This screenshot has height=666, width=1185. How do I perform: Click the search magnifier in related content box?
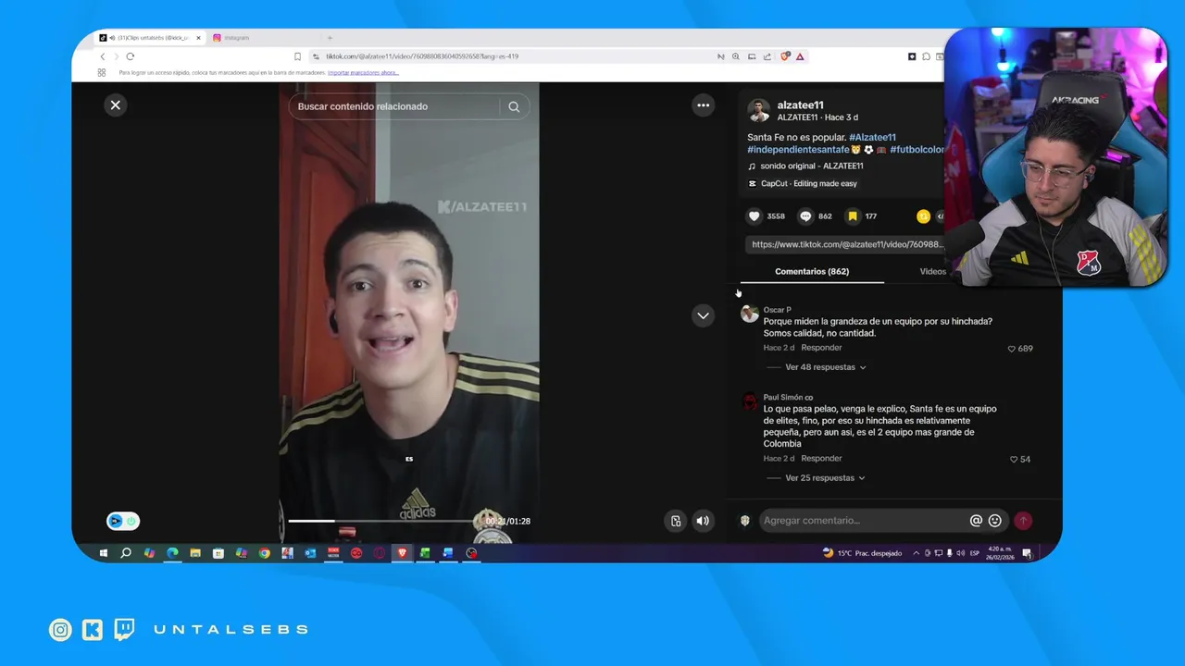[514, 106]
